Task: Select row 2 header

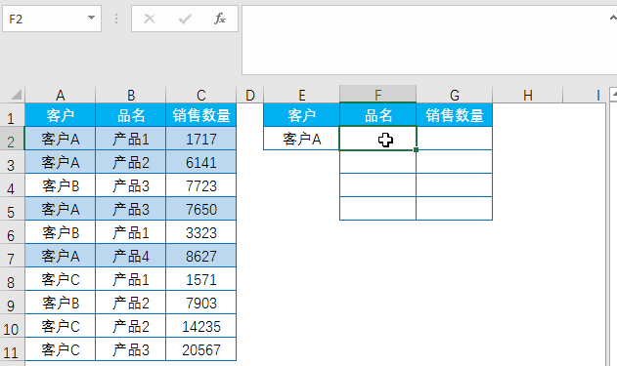Action: (11, 139)
